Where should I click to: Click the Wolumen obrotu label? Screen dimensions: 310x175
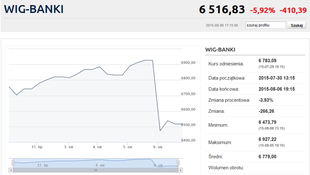click(226, 168)
